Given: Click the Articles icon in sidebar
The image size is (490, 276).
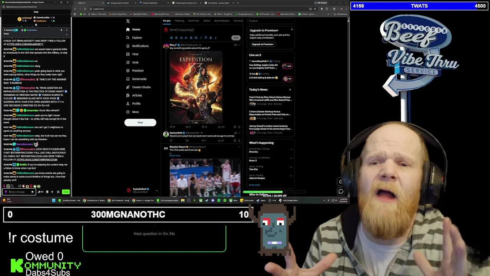Looking at the screenshot, I should 128,95.
